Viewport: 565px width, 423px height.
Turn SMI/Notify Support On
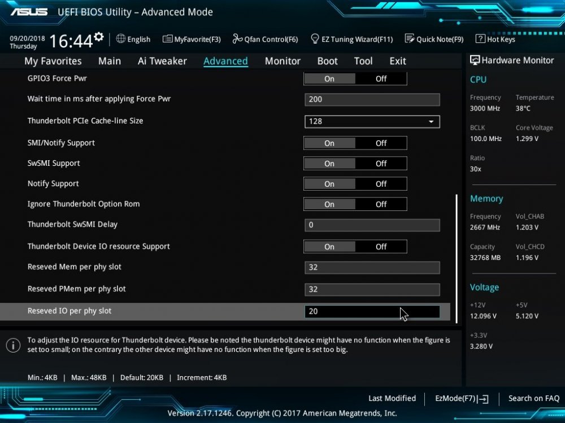tap(329, 143)
